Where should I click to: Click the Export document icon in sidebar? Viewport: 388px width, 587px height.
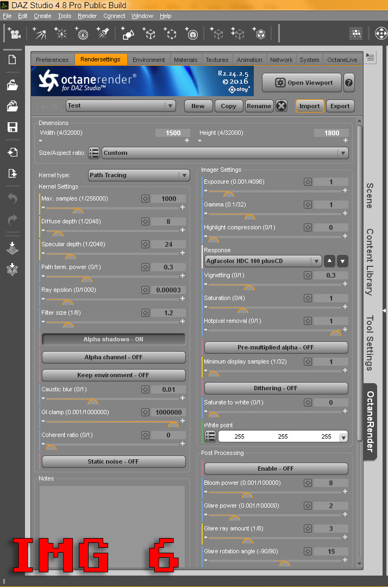(x=12, y=173)
